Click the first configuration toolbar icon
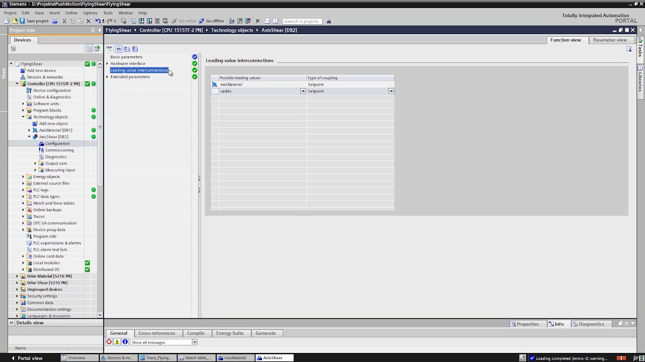Image resolution: width=645 pixels, height=362 pixels. coord(109,49)
